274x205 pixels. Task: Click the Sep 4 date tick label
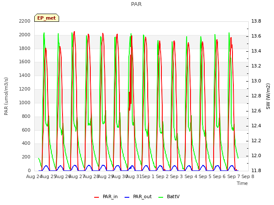191,176
